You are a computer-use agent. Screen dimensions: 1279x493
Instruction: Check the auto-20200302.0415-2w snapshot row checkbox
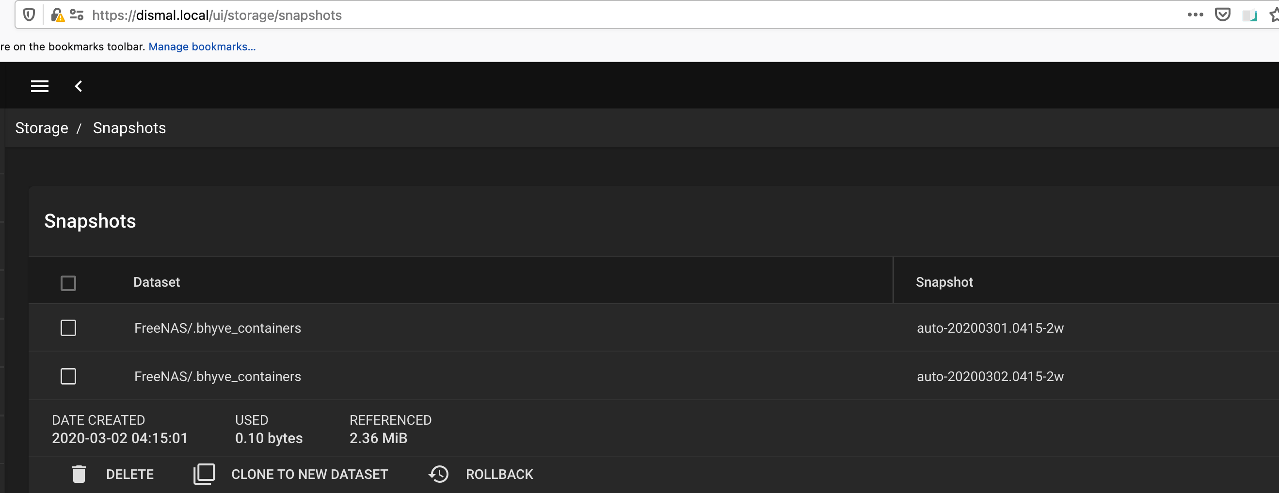[68, 376]
